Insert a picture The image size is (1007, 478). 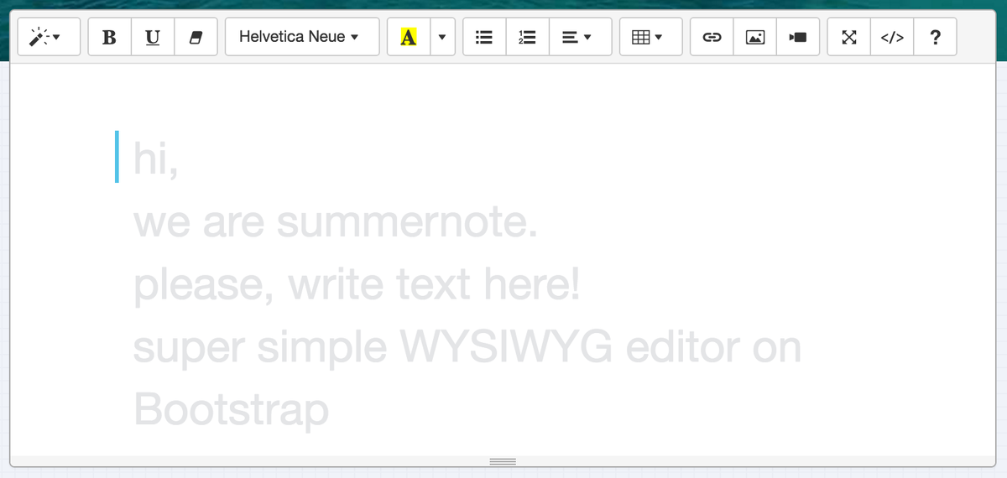755,37
